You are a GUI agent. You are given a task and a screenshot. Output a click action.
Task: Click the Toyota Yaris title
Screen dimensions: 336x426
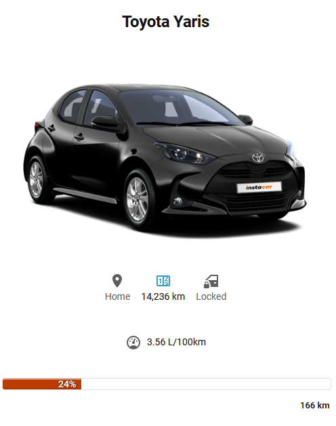point(165,22)
